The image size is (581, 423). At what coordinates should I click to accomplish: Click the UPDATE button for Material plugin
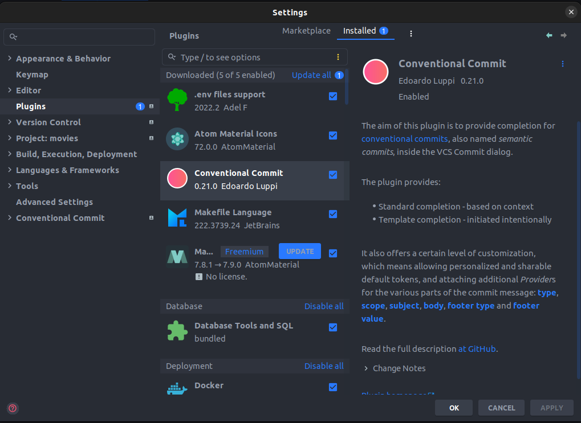click(300, 251)
